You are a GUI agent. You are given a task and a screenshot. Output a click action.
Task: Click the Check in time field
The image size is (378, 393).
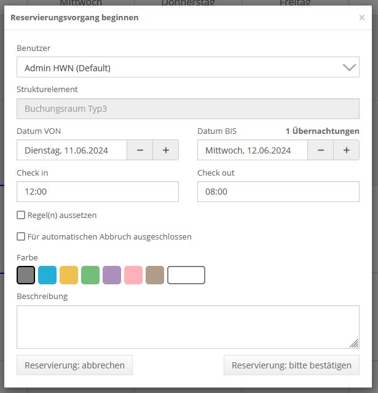click(97, 192)
